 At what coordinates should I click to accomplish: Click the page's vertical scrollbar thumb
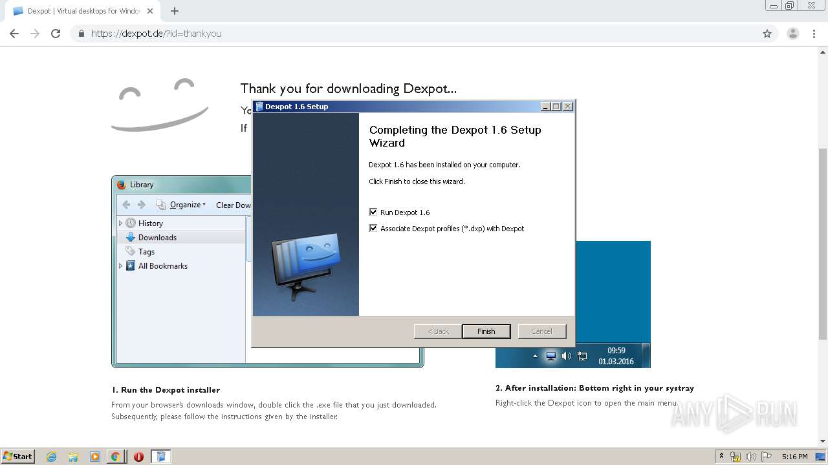pyautogui.click(x=822, y=243)
